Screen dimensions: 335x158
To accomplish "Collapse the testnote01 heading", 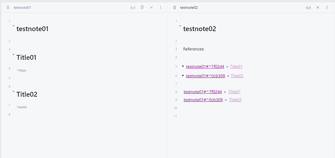I will click(x=13, y=26).
